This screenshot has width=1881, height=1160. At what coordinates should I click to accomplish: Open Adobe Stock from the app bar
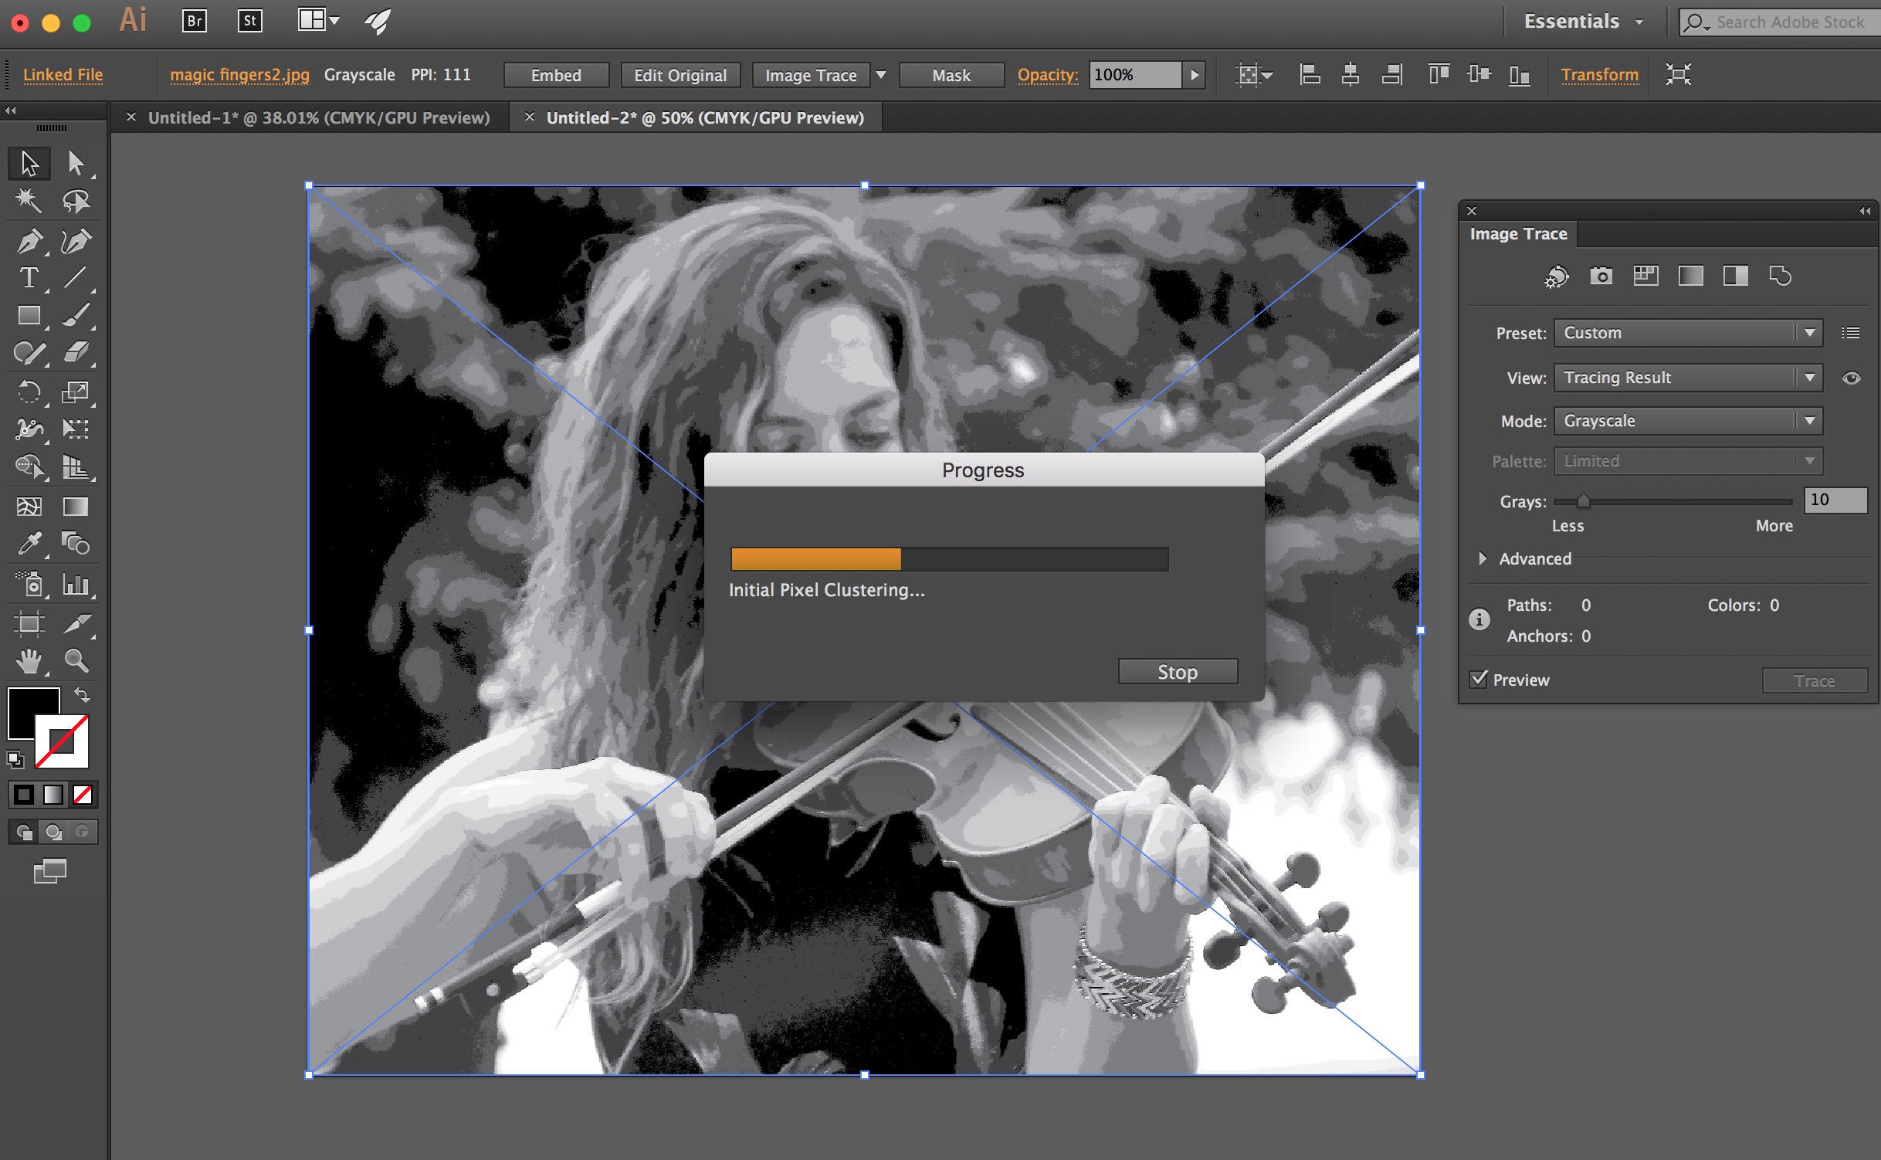(x=249, y=21)
